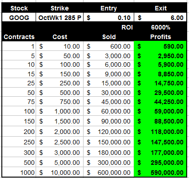The height and width of the screenshot is (178, 189).
Task: Select the Stock header cell
Action: click(19, 8)
